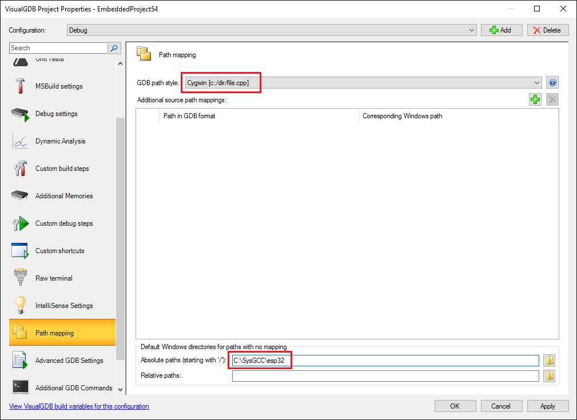Click the Additional GDB Commands console icon
This screenshot has height=420, width=577.
(20, 387)
